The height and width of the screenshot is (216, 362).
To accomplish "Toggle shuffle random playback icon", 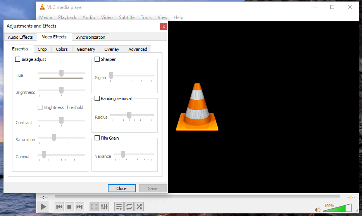I will pos(139,207).
